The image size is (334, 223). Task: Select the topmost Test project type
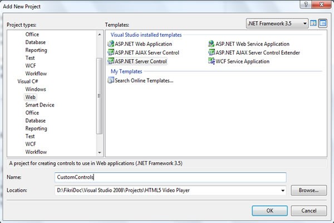[30, 58]
